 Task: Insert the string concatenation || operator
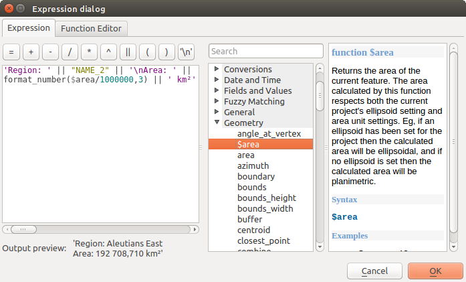tap(128, 52)
